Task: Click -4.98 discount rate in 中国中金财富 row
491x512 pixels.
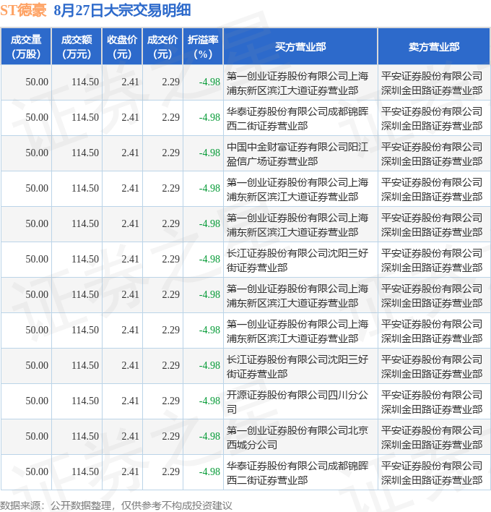Action: tap(209, 153)
